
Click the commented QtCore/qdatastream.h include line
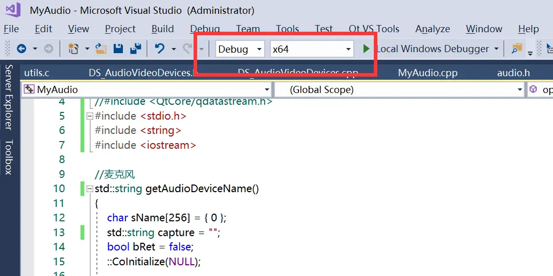[x=183, y=102]
